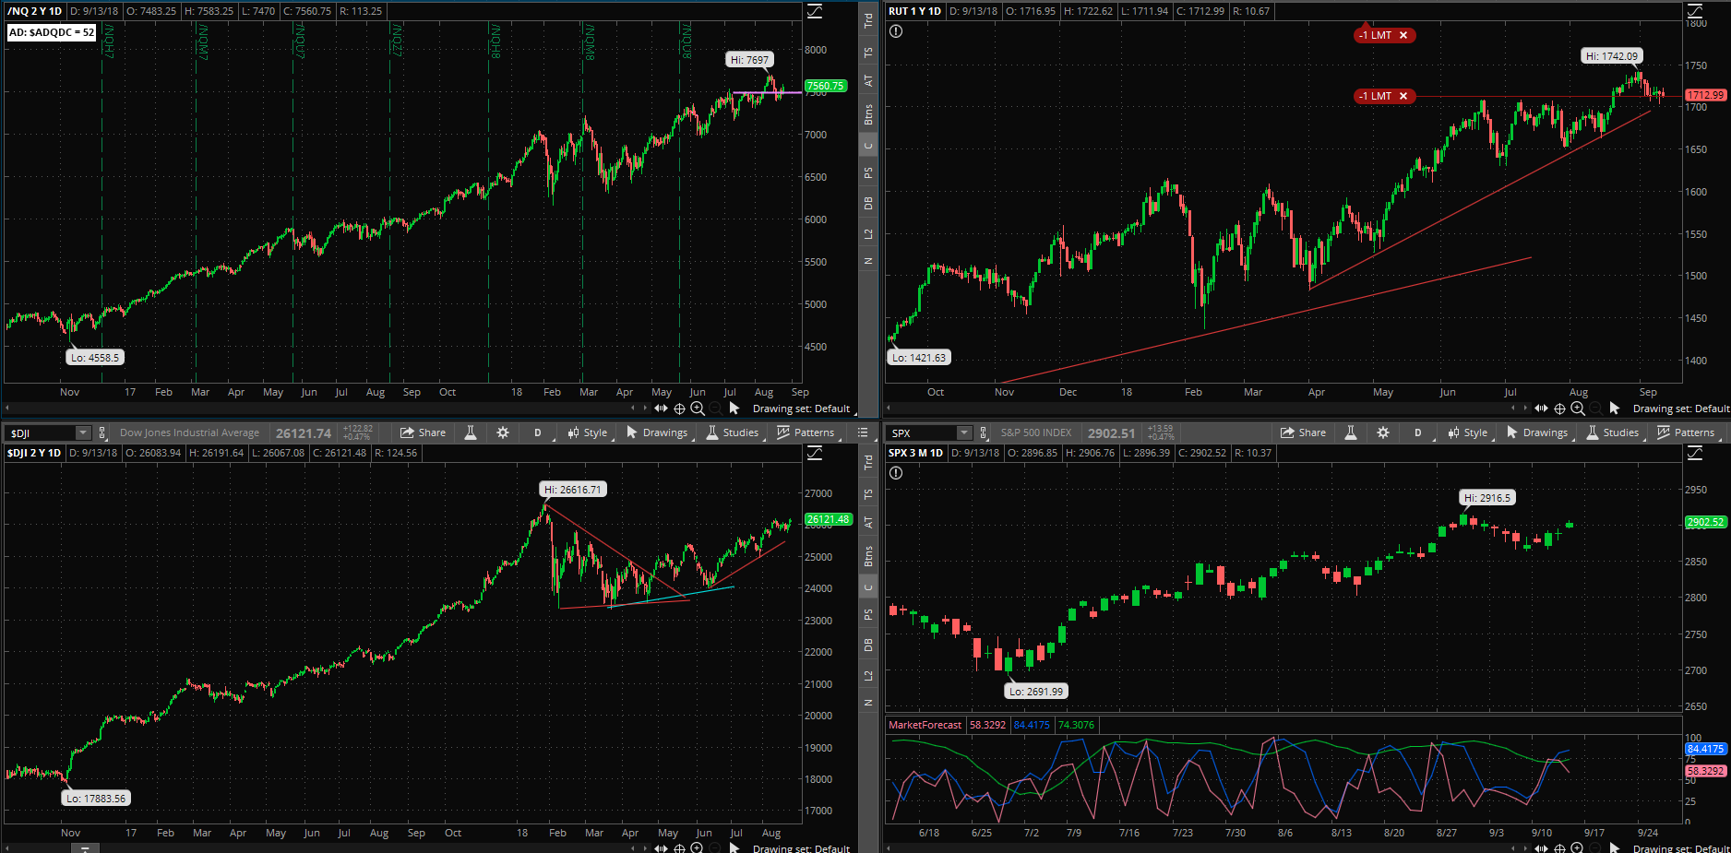Open the D timeframe selector on the SPX chart

point(1418,432)
